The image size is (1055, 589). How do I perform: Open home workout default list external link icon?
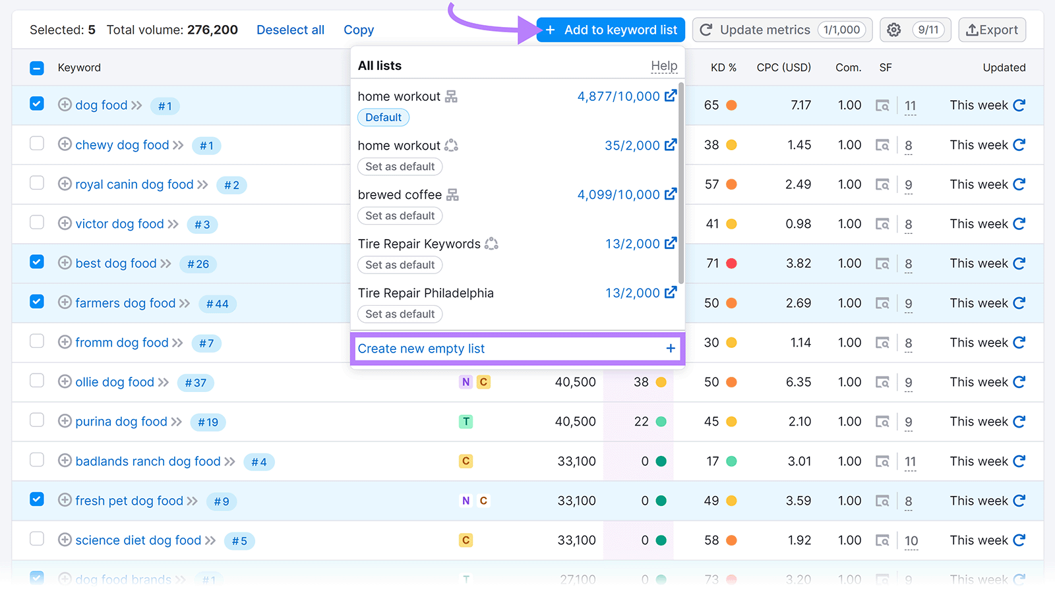[x=671, y=96]
